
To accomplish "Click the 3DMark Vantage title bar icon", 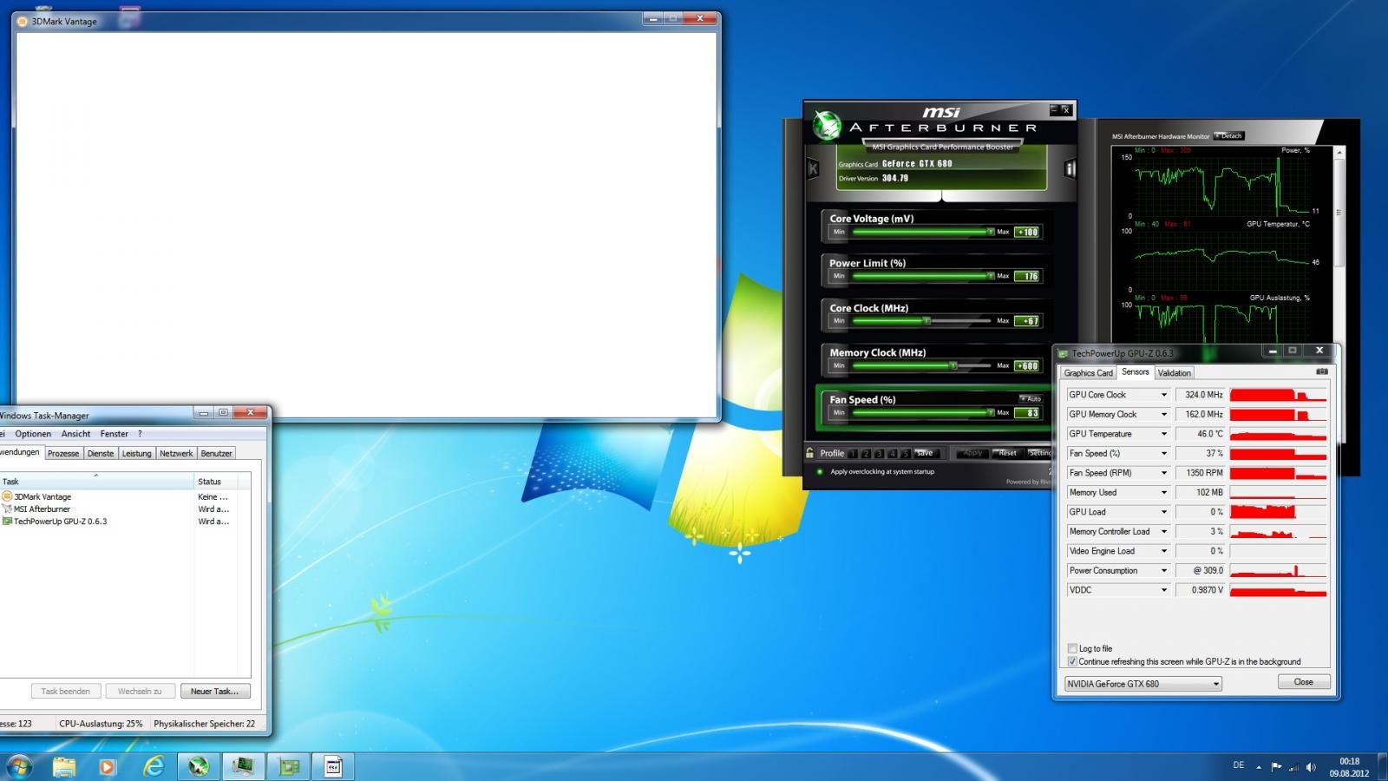I will pyautogui.click(x=23, y=21).
